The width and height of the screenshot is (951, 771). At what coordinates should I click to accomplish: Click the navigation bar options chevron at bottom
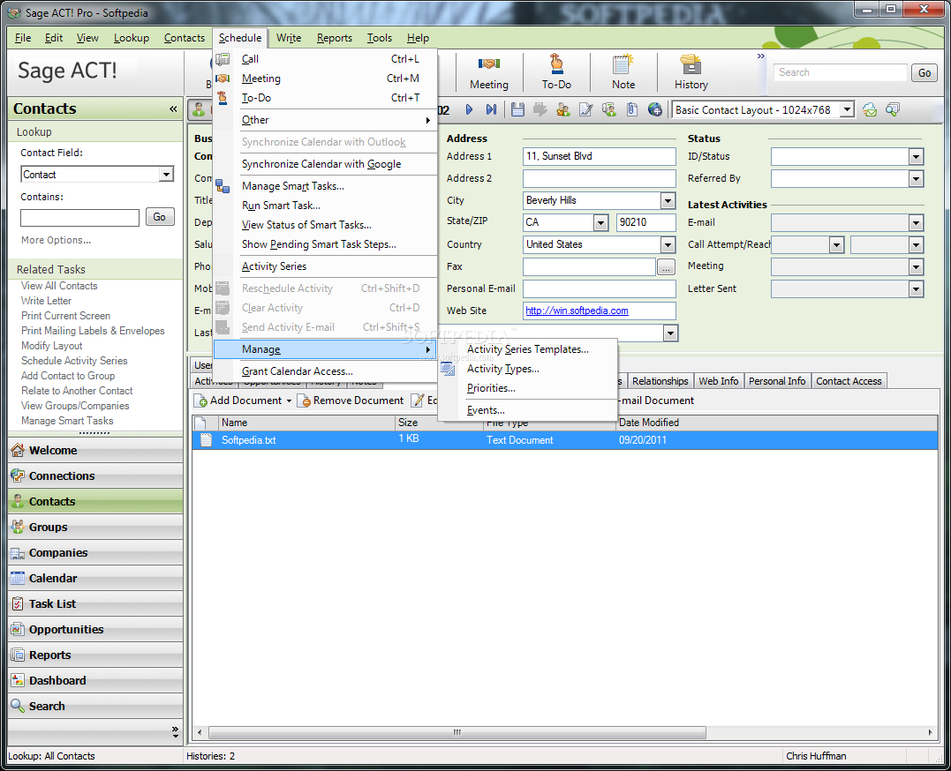(x=176, y=732)
